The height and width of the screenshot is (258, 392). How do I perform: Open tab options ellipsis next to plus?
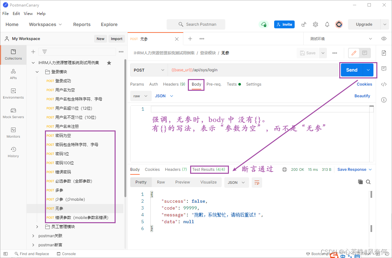pos(202,39)
